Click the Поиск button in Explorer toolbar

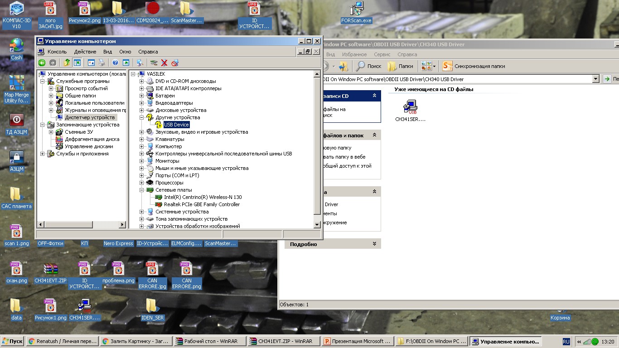[369, 66]
